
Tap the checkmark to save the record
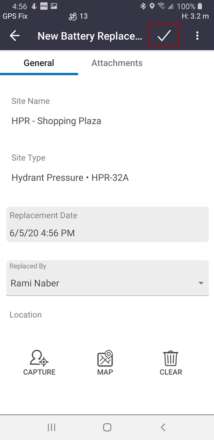point(164,36)
